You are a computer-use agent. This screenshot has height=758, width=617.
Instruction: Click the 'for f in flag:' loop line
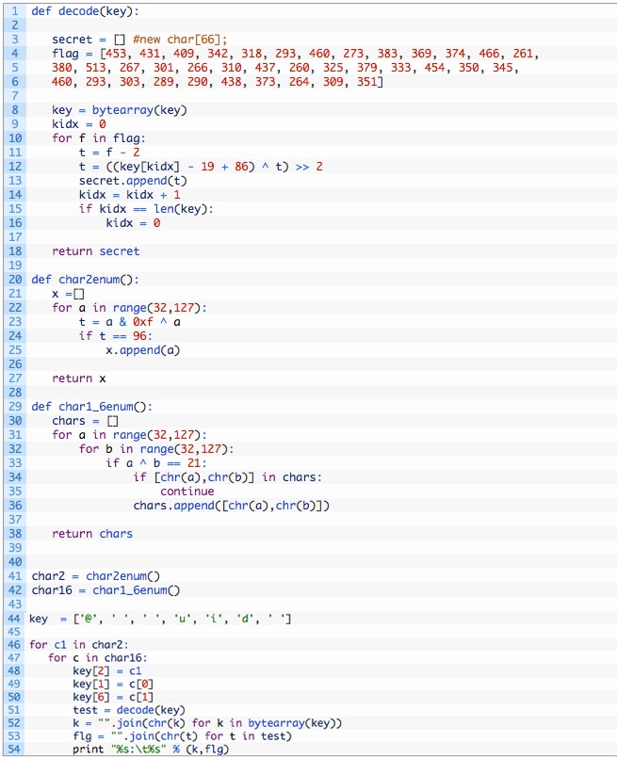[99, 138]
